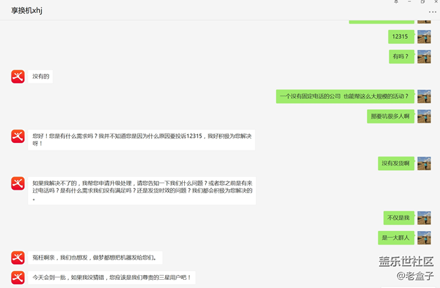Click red avatar beside "如果我解决不了的" message
This screenshot has width=440, height=288.
18,184
